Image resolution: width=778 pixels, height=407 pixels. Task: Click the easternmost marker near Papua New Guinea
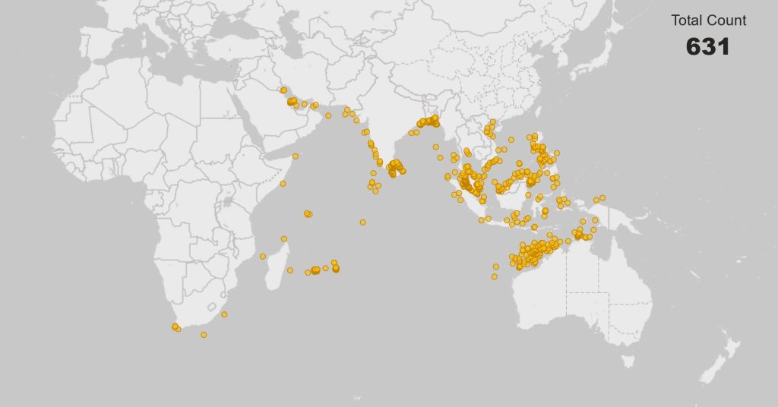pos(602,197)
